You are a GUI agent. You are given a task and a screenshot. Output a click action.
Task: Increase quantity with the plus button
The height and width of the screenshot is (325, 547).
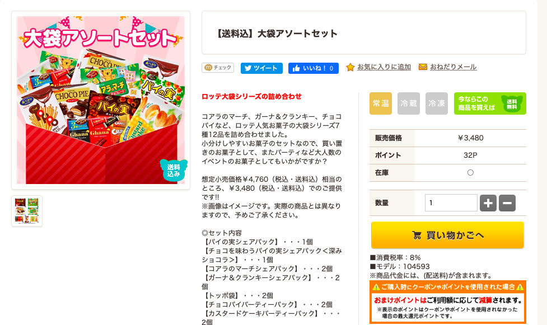(488, 203)
